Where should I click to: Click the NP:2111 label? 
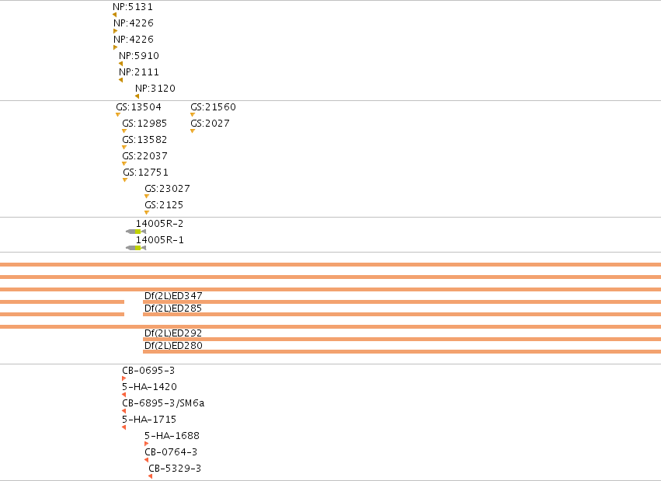tap(139, 72)
